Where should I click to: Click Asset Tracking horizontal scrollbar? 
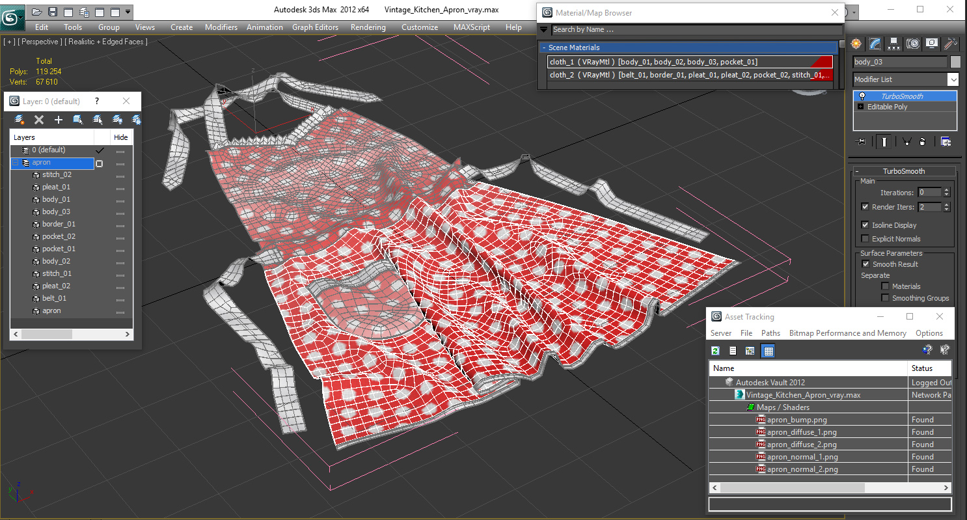pyautogui.click(x=830, y=487)
